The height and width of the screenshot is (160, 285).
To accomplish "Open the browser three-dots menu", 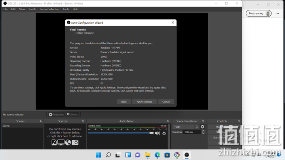I will click(x=277, y=13).
